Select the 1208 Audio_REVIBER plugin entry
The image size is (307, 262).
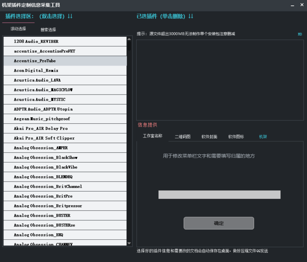(x=64, y=41)
